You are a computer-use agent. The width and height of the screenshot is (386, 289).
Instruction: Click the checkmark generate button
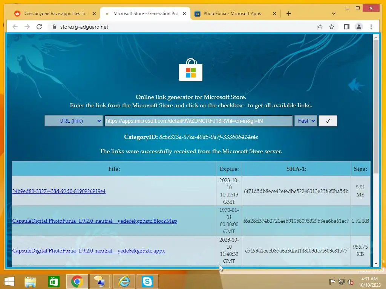(x=328, y=121)
